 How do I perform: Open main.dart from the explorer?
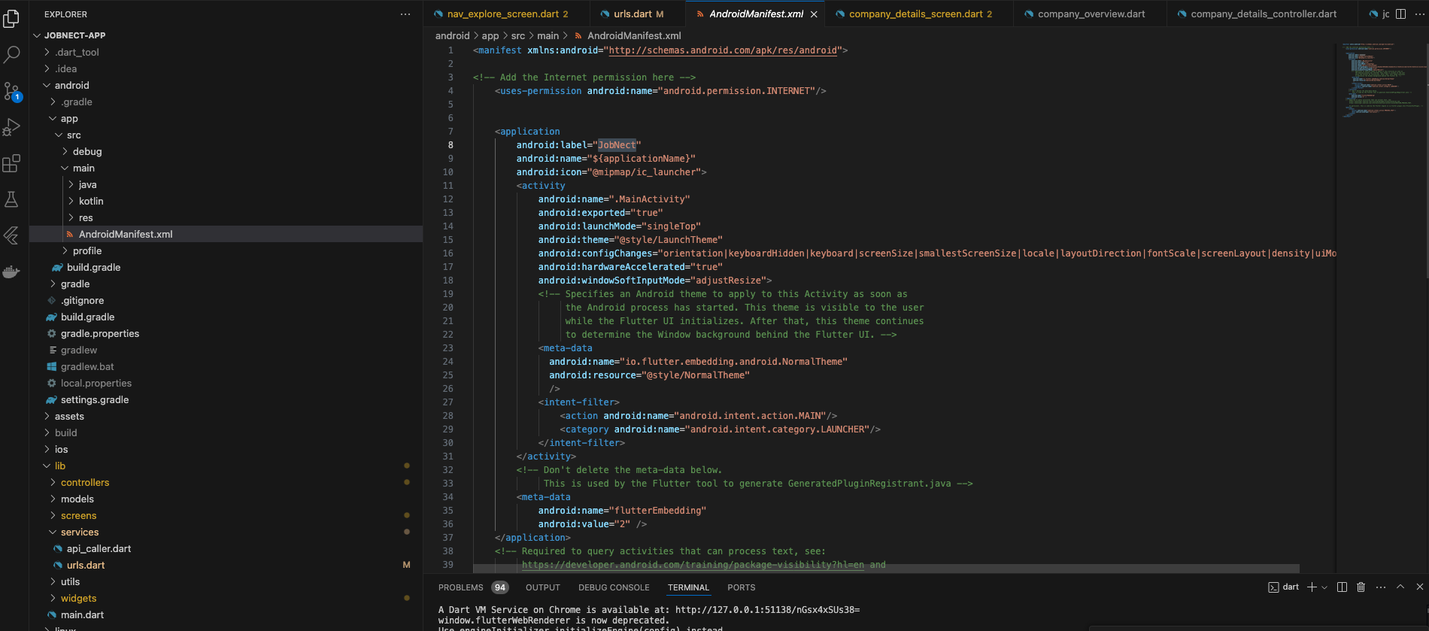coord(82,614)
